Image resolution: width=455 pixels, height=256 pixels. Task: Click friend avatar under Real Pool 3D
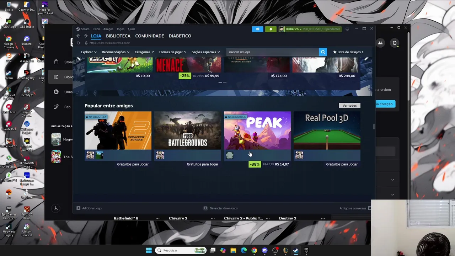[x=299, y=155]
